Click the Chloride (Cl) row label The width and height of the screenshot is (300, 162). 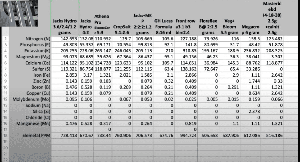click(38, 118)
